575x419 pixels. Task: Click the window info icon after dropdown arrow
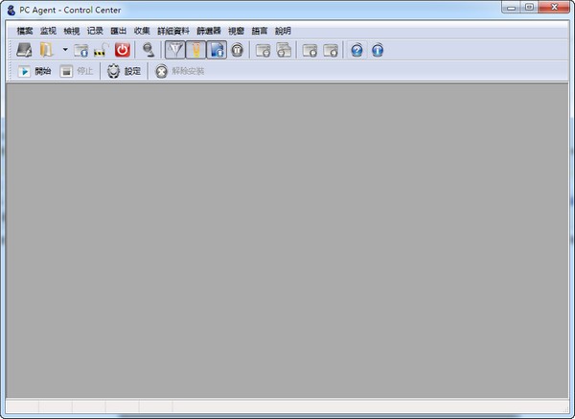tap(80, 50)
